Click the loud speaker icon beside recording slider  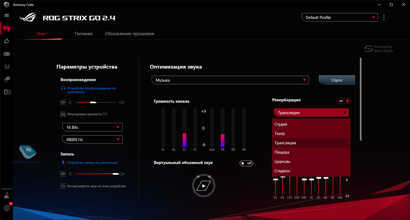click(x=122, y=174)
